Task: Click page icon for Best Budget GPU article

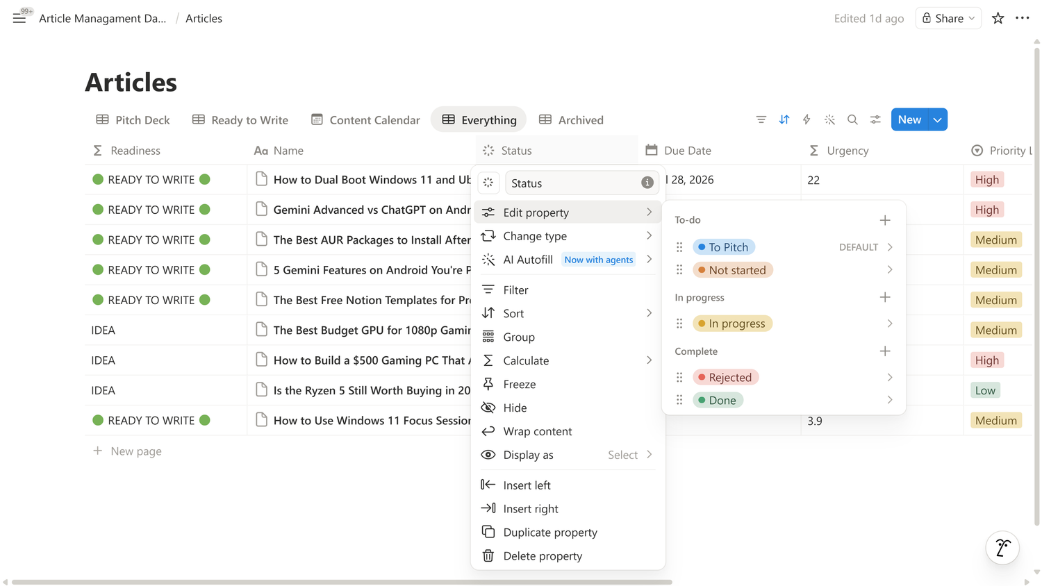Action: [x=261, y=330]
